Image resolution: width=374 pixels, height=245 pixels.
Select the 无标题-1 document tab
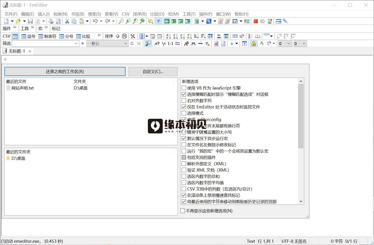(x=17, y=51)
